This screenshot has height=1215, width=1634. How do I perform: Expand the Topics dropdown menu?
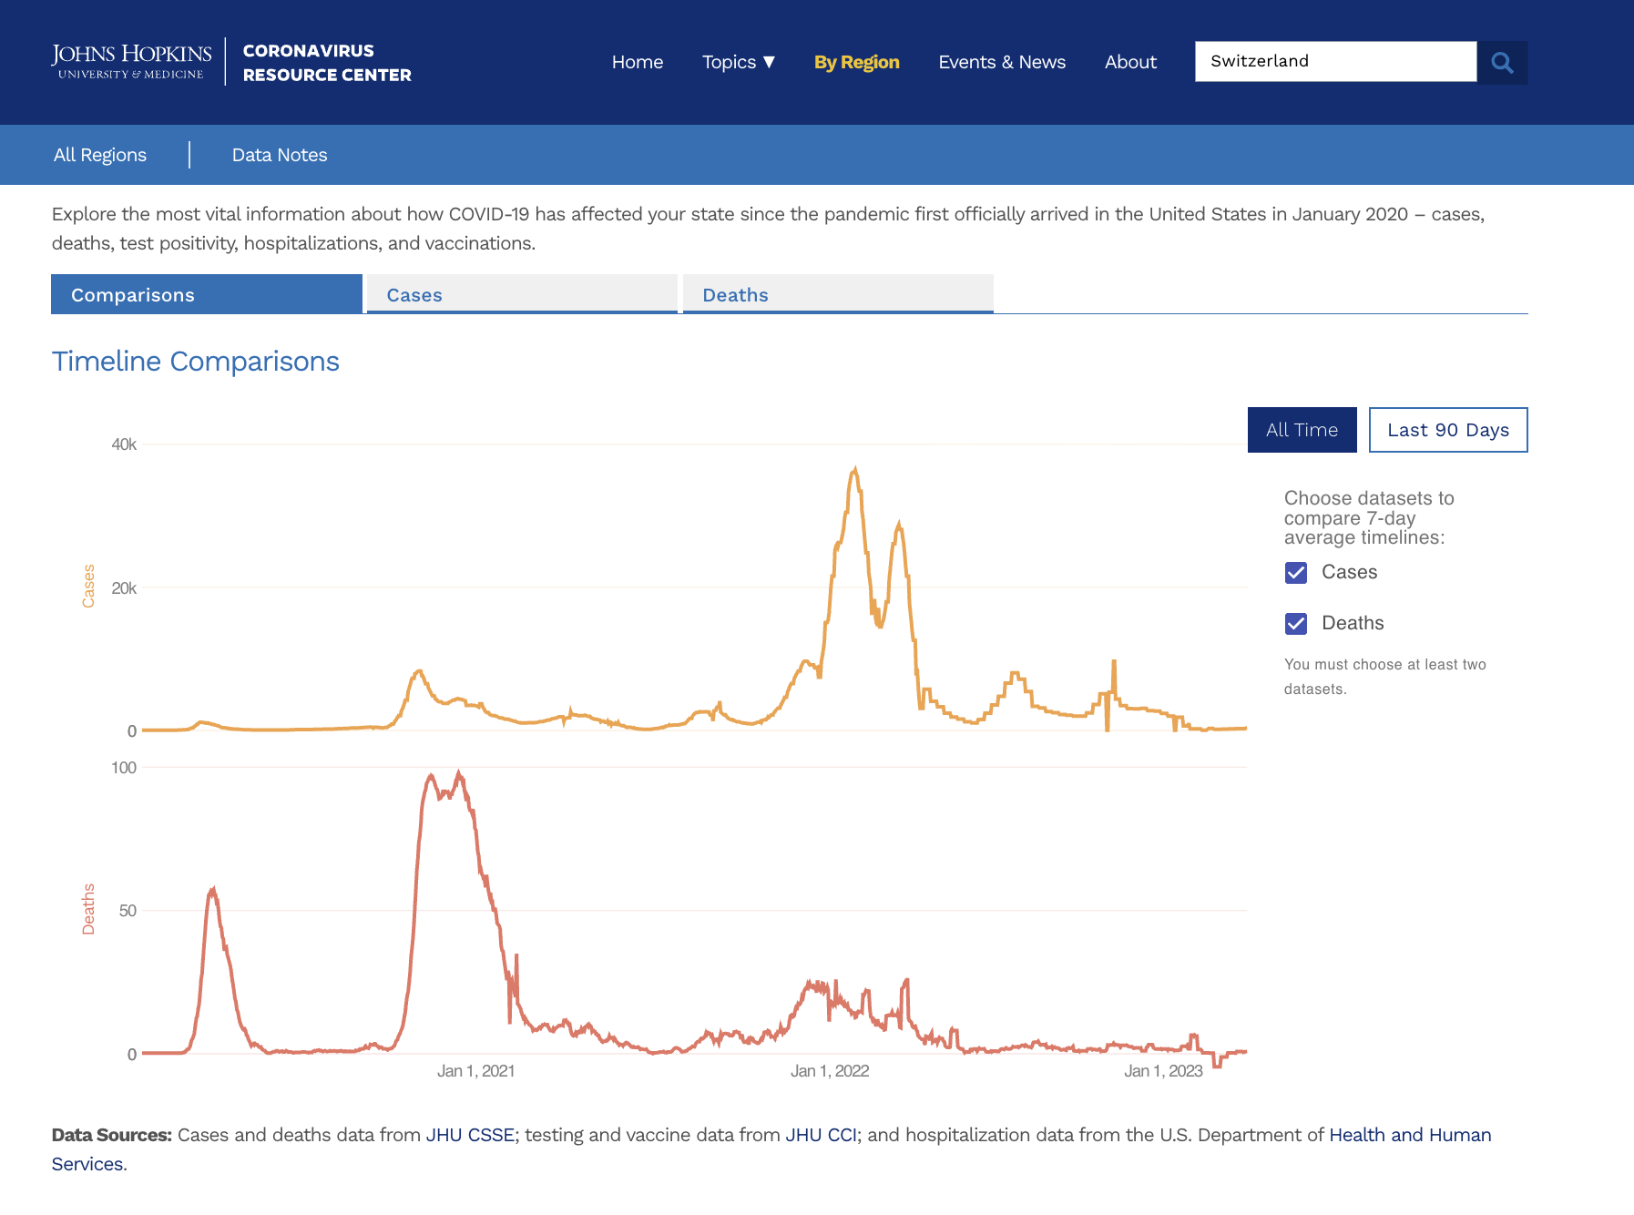click(738, 62)
